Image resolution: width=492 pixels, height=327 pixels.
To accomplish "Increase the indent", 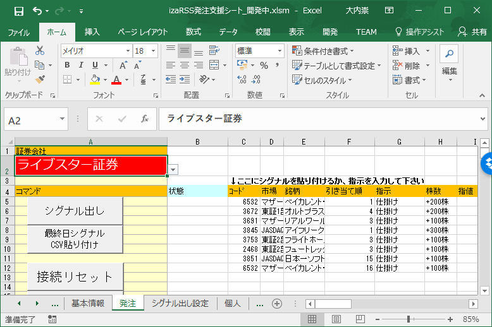I will (x=185, y=80).
